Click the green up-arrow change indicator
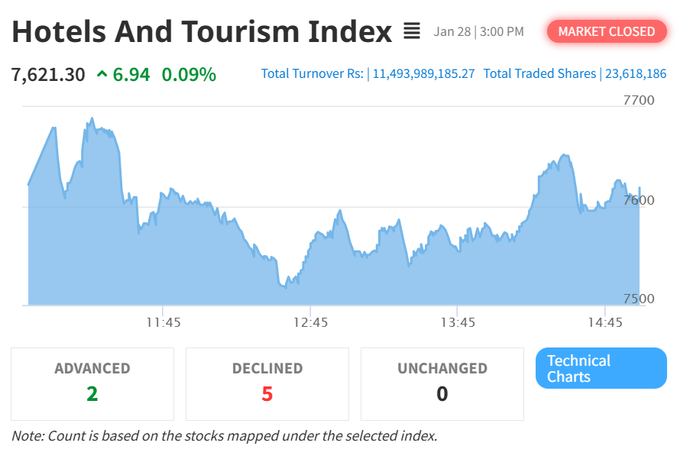 (102, 74)
